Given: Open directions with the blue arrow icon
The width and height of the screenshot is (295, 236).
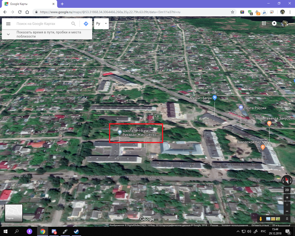Looking at the screenshot, I should point(86,24).
